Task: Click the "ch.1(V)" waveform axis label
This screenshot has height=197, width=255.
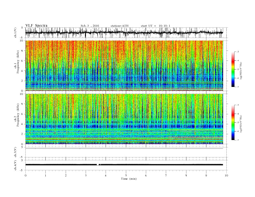Action: [15, 33]
